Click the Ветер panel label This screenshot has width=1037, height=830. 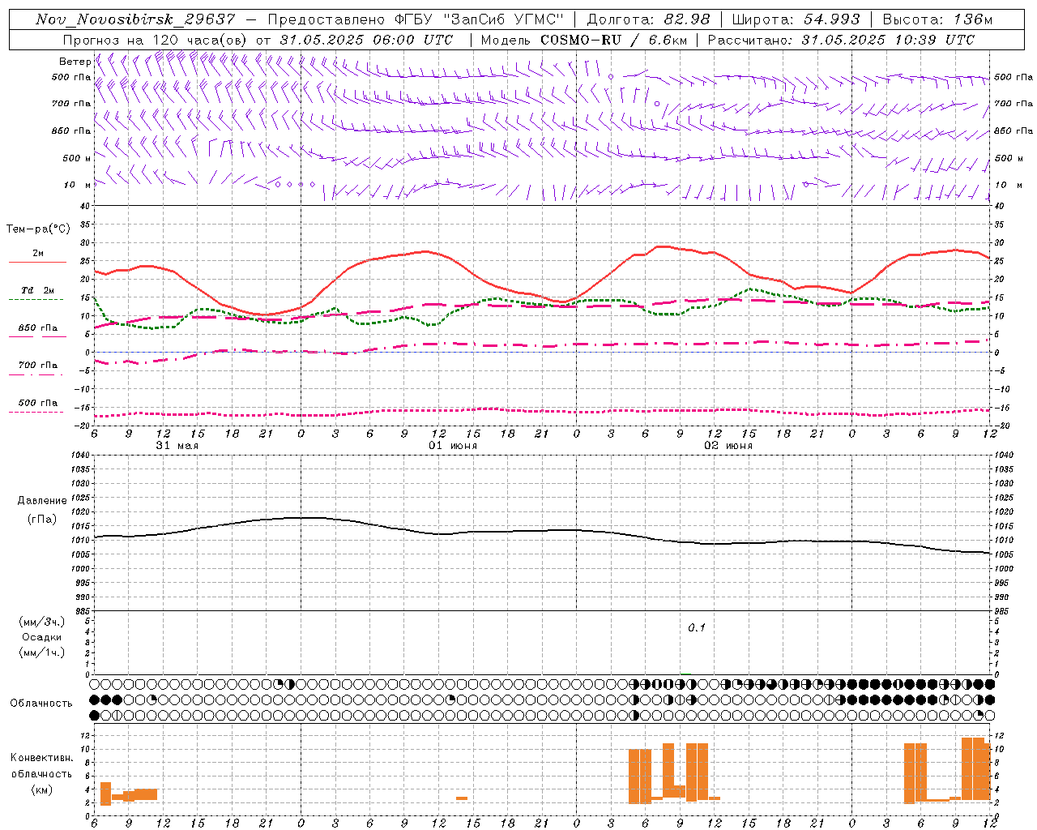[75, 62]
